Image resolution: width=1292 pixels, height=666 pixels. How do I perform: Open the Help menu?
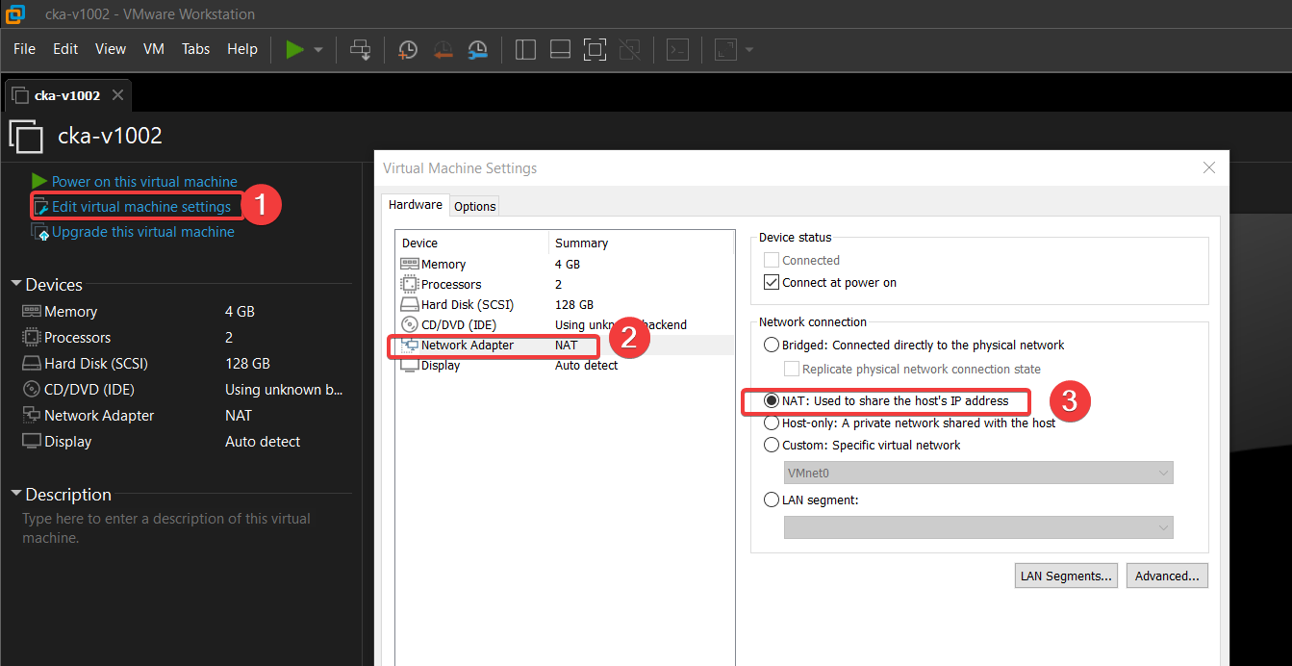[242, 49]
